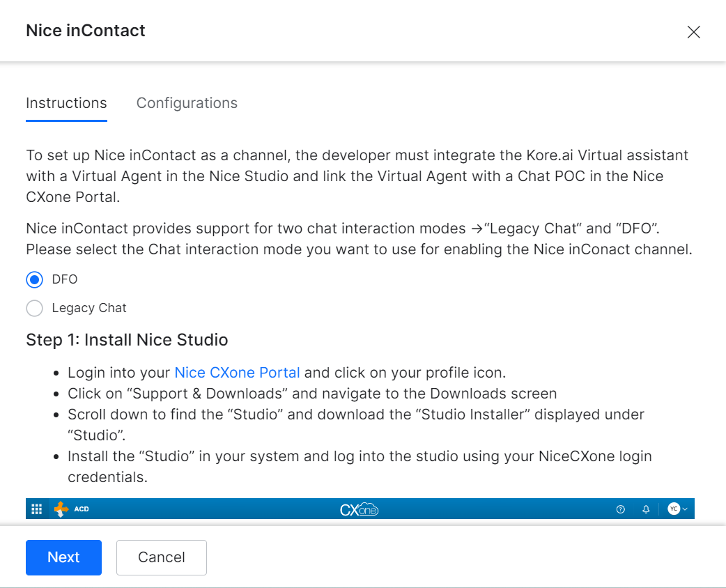Switch to the Configurations tab
The height and width of the screenshot is (588, 726).
pos(187,103)
